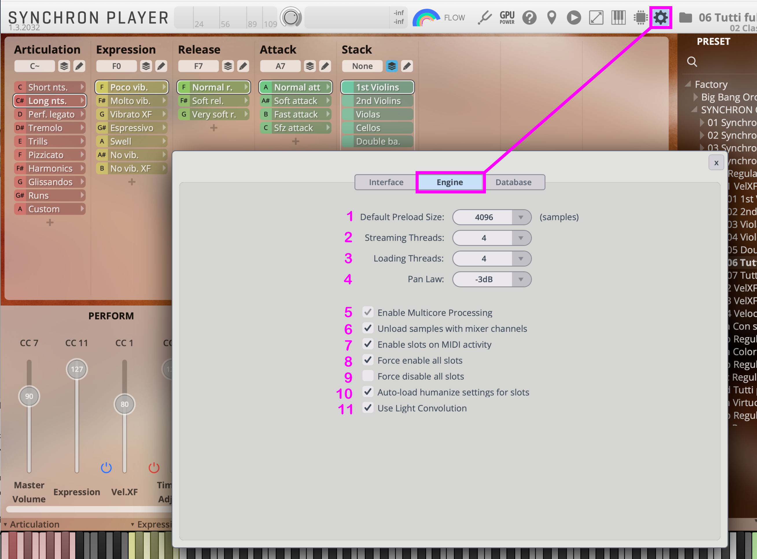
Task: Select the Engine tab
Action: tap(450, 182)
